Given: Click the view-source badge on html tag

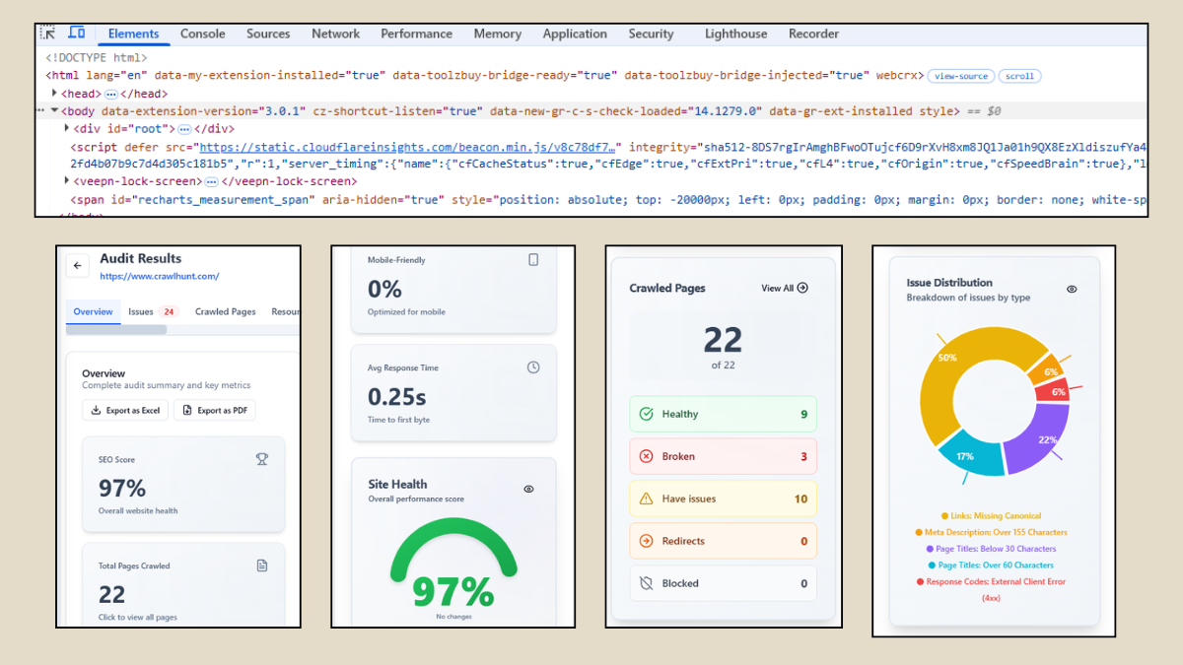Looking at the screenshot, I should point(960,76).
